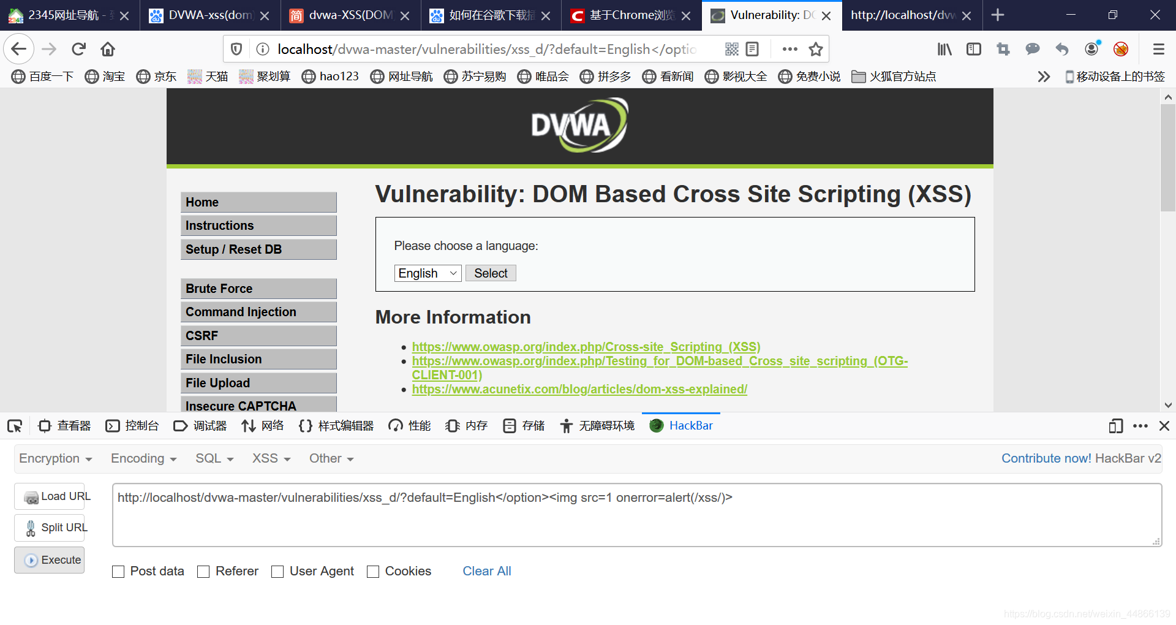Take a screenshot with crop icon
Image resolution: width=1176 pixels, height=625 pixels.
tap(1003, 49)
